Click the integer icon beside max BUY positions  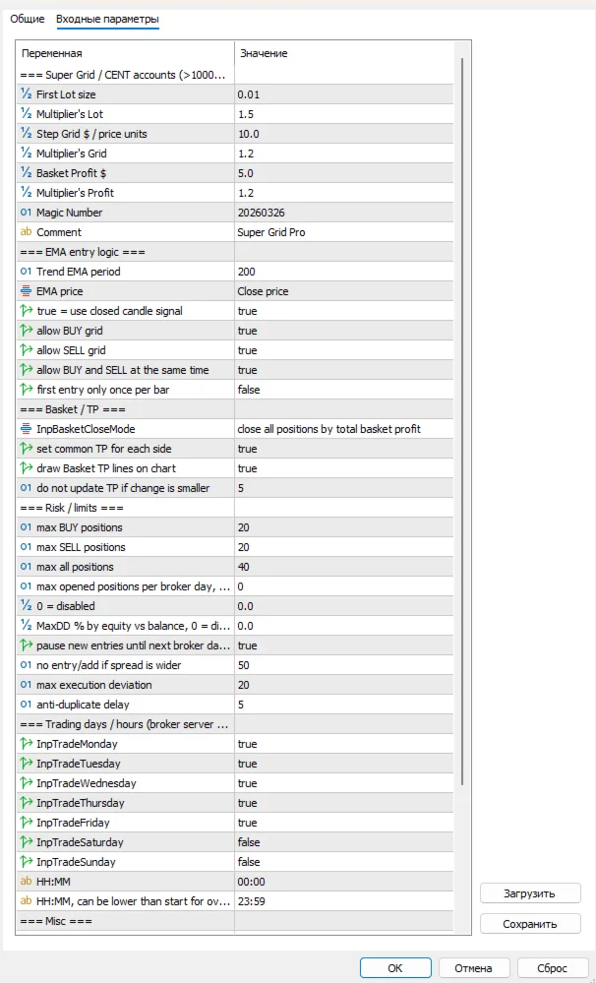26,527
